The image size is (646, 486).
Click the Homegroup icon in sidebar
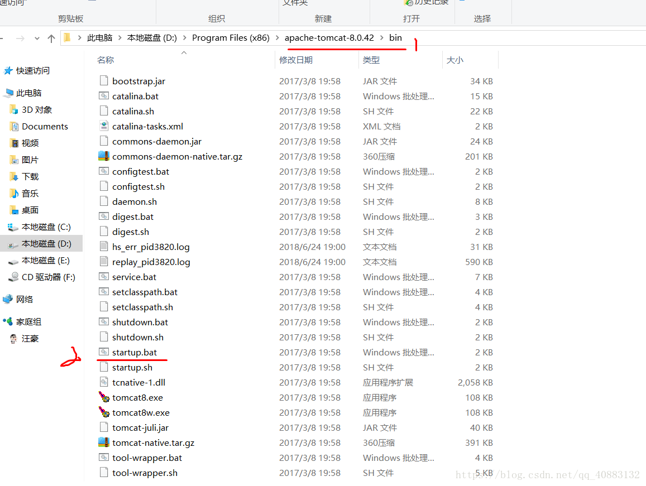[x=8, y=321]
